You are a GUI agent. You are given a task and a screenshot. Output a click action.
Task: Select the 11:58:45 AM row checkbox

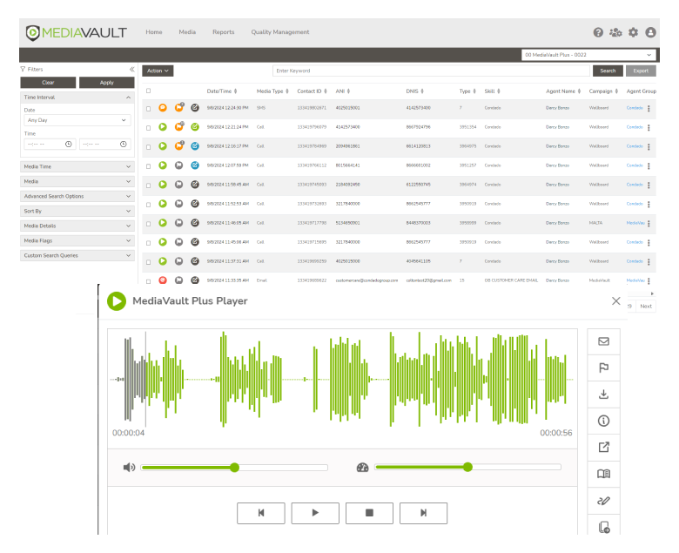pos(149,185)
